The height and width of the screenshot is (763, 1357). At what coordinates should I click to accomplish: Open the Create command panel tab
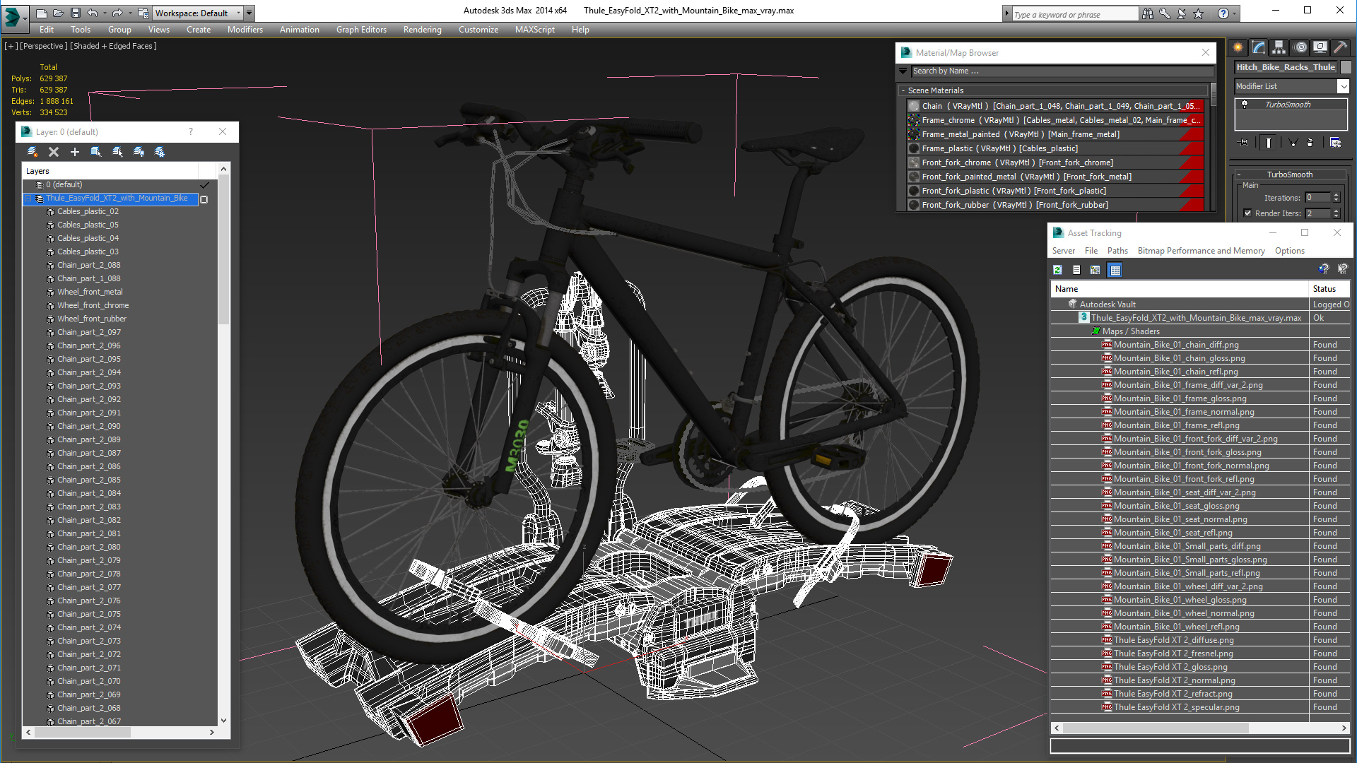pos(1238,47)
